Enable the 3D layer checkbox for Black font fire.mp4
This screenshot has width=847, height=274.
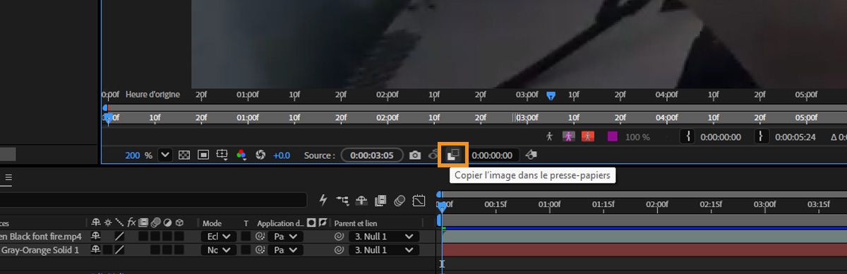click(x=179, y=237)
